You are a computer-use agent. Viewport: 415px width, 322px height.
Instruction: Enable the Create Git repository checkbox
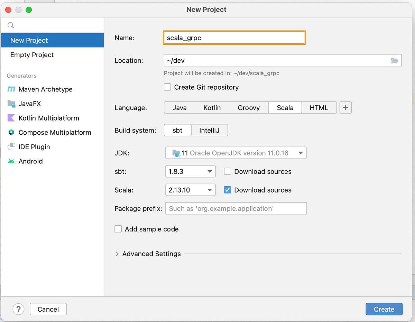click(167, 87)
